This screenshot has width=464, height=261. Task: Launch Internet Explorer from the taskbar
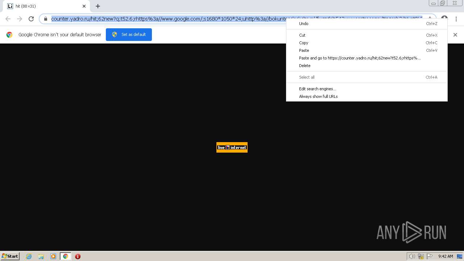coord(29,256)
